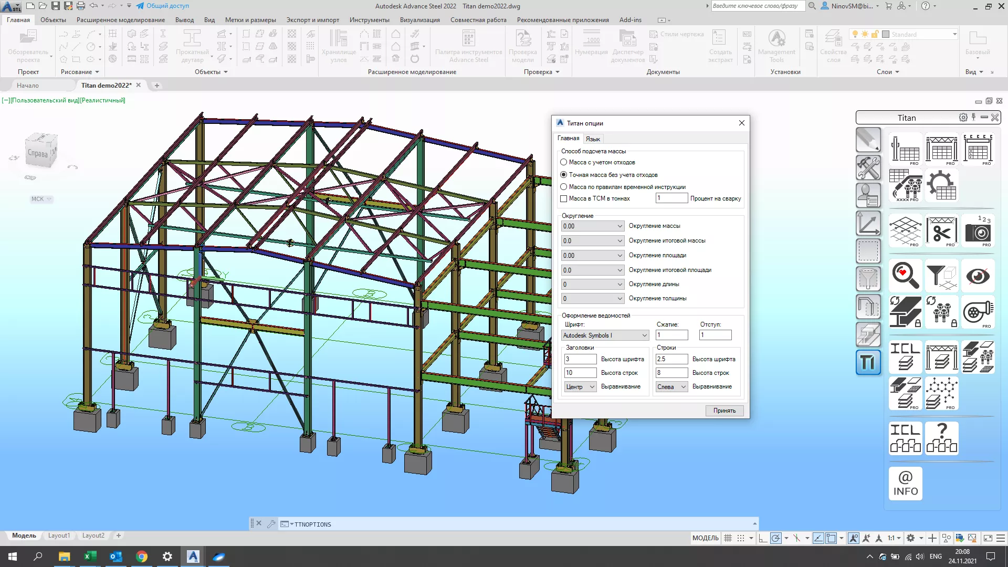The height and width of the screenshot is (567, 1008).
Task: Click the 'Процент на сварку' input field
Action: pos(671,198)
